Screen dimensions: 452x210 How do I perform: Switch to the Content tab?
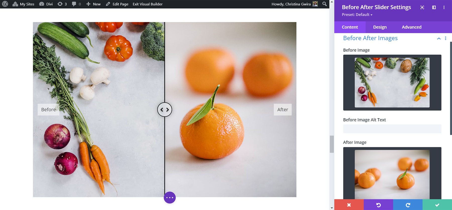(350, 27)
